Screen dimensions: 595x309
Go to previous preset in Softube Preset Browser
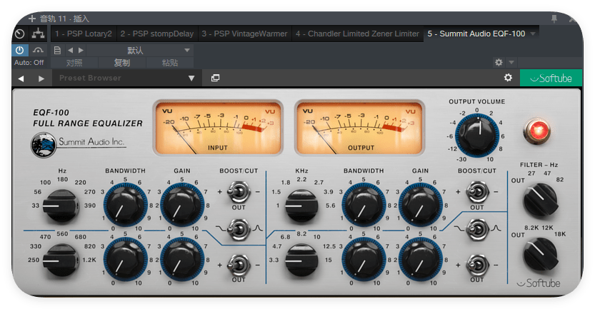21,78
